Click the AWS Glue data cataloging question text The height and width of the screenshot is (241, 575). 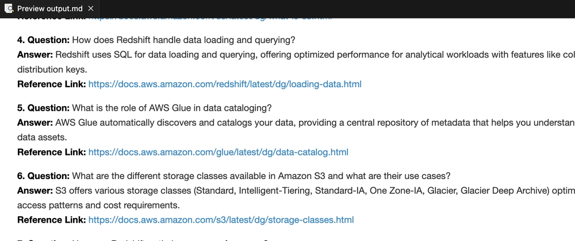(171, 108)
